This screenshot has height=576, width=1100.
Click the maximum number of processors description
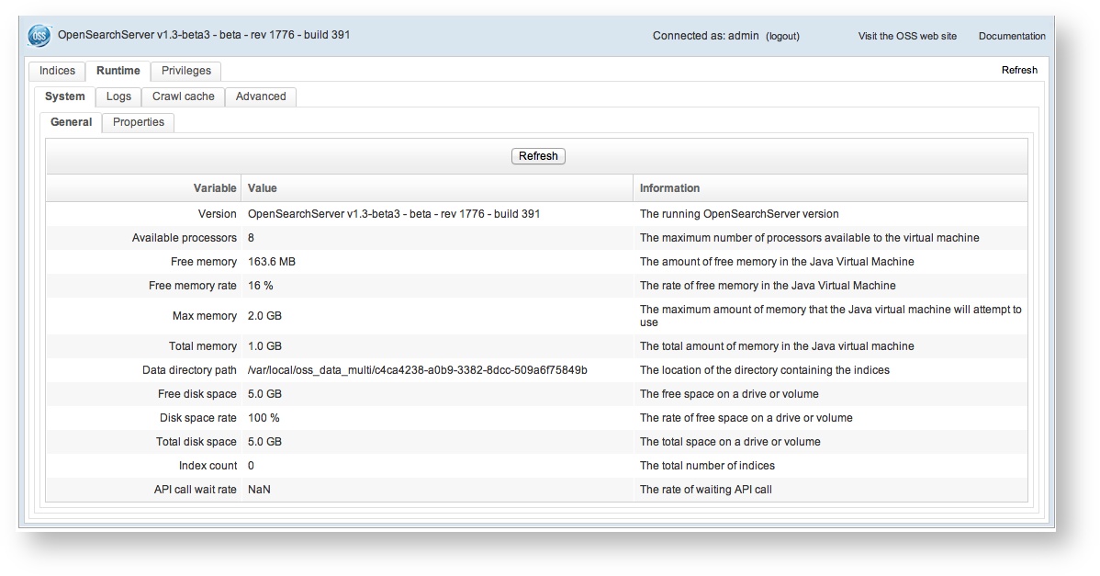tap(810, 238)
